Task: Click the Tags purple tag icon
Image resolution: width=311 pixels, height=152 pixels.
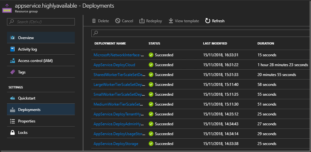Action: point(13,72)
